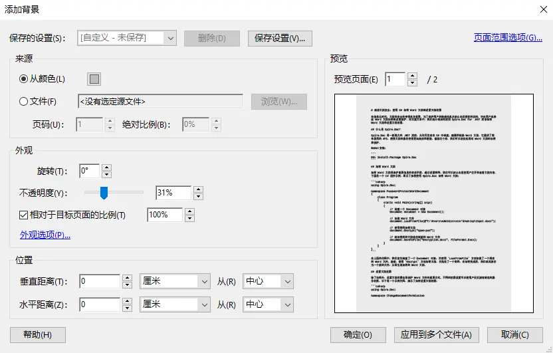Decrease 垂直距离 value with down arrow

(x=127, y=285)
